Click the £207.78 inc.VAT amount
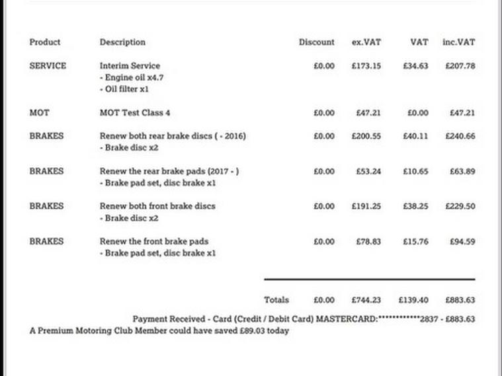 pos(460,66)
